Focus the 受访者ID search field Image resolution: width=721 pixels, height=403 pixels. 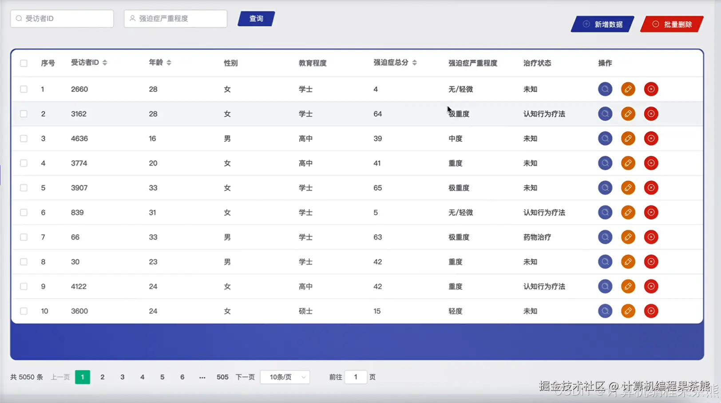(62, 19)
